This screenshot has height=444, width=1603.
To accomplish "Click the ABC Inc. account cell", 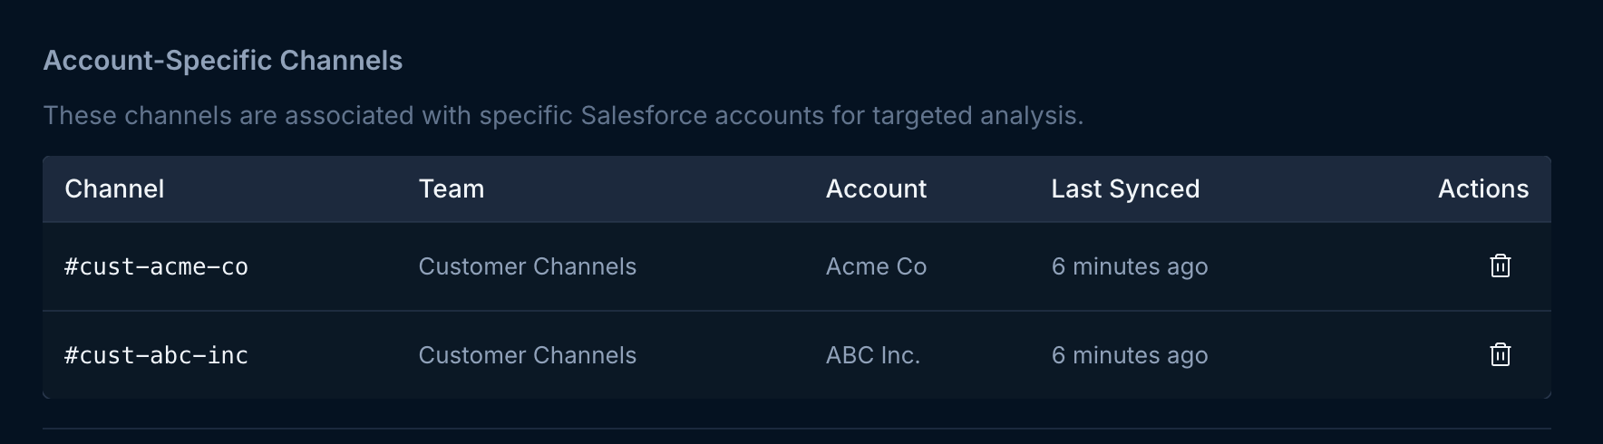I will (873, 355).
